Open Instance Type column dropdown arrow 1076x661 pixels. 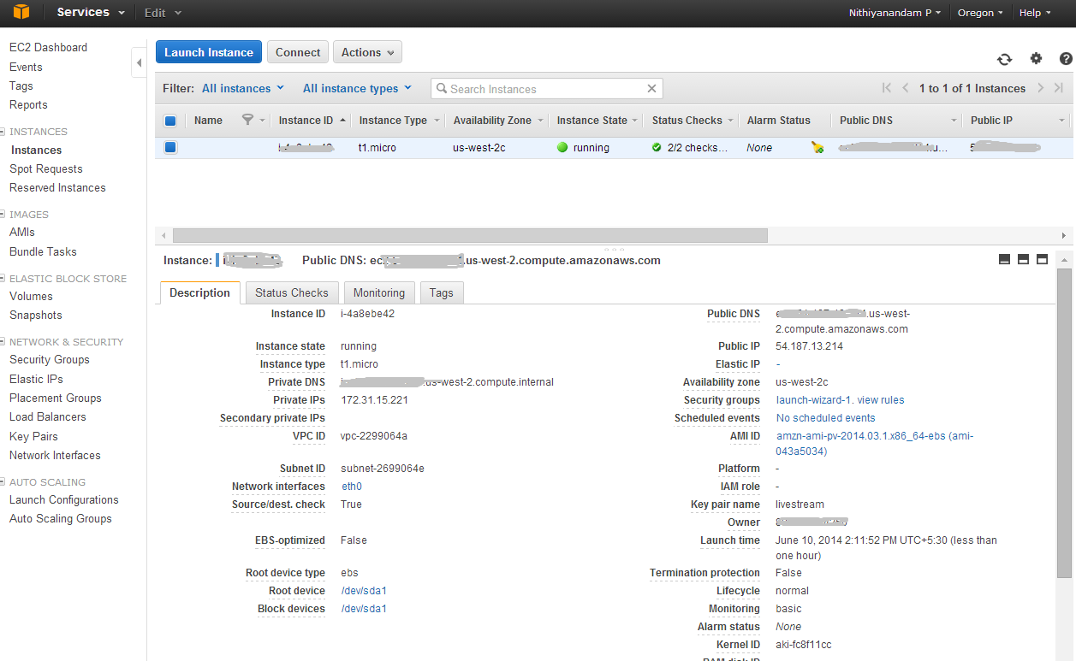coord(437,121)
